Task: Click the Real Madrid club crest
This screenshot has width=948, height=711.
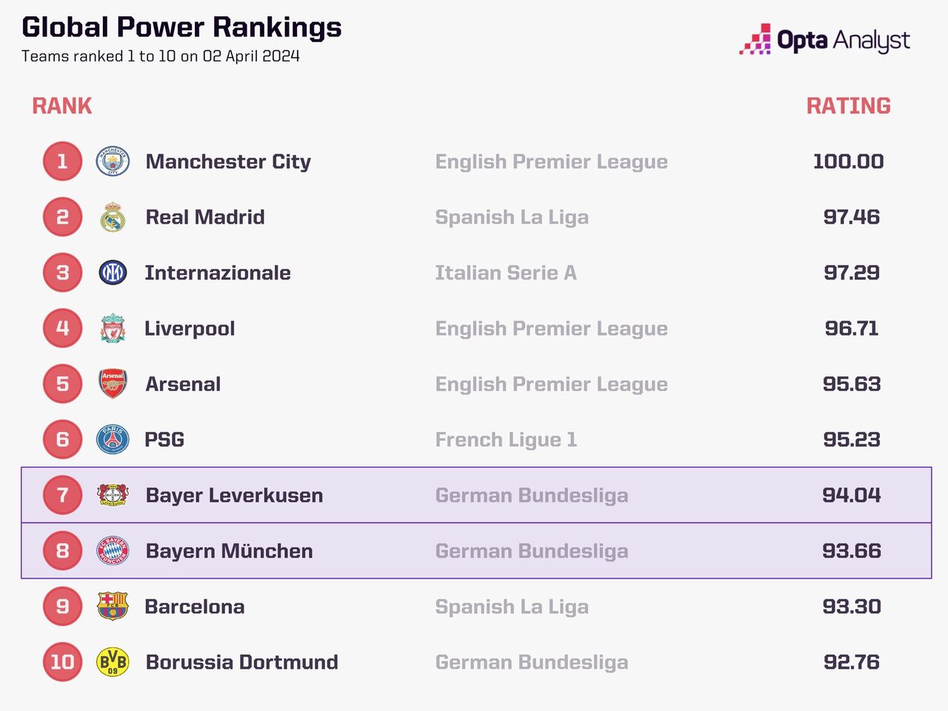Action: pos(113,217)
